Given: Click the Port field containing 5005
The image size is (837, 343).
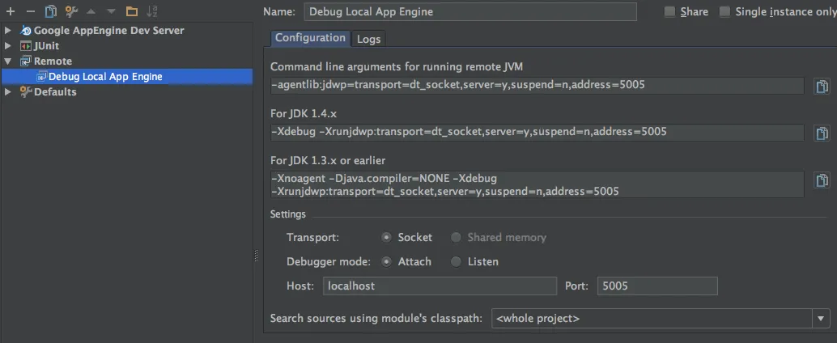Looking at the screenshot, I should click(656, 286).
